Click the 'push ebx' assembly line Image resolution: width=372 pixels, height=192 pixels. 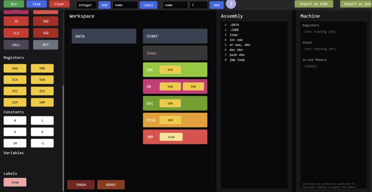(x=237, y=55)
